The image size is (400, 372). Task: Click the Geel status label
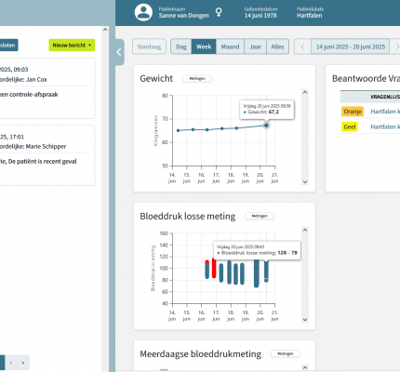pyautogui.click(x=350, y=126)
